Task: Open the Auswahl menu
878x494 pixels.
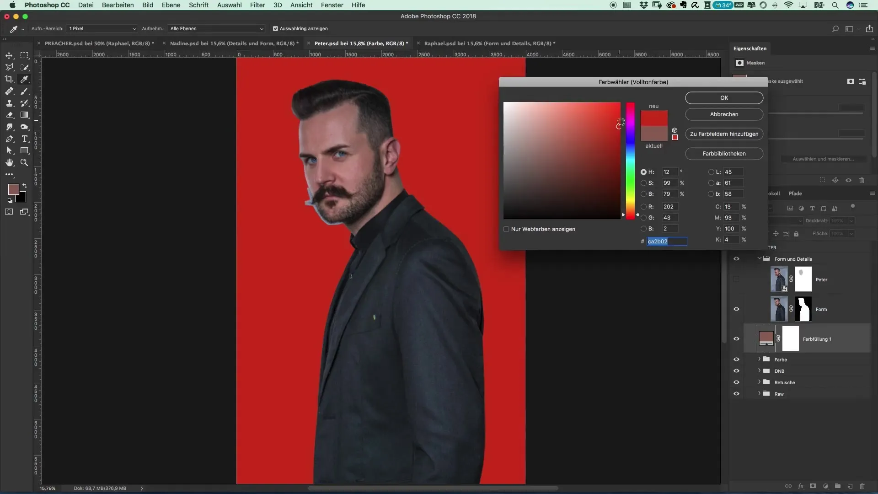Action: [230, 5]
